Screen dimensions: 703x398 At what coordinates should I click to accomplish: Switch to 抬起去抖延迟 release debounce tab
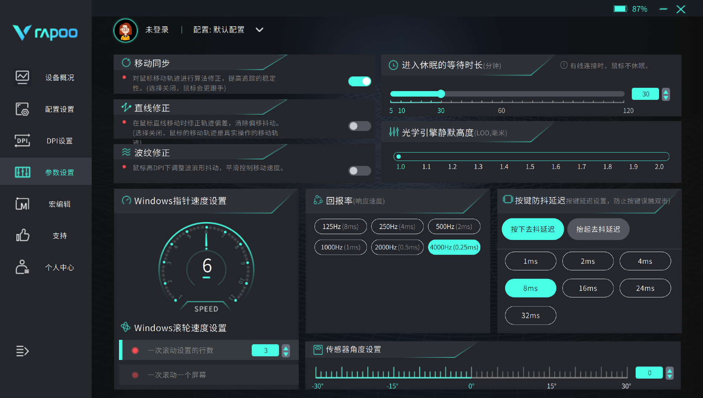[598, 229]
